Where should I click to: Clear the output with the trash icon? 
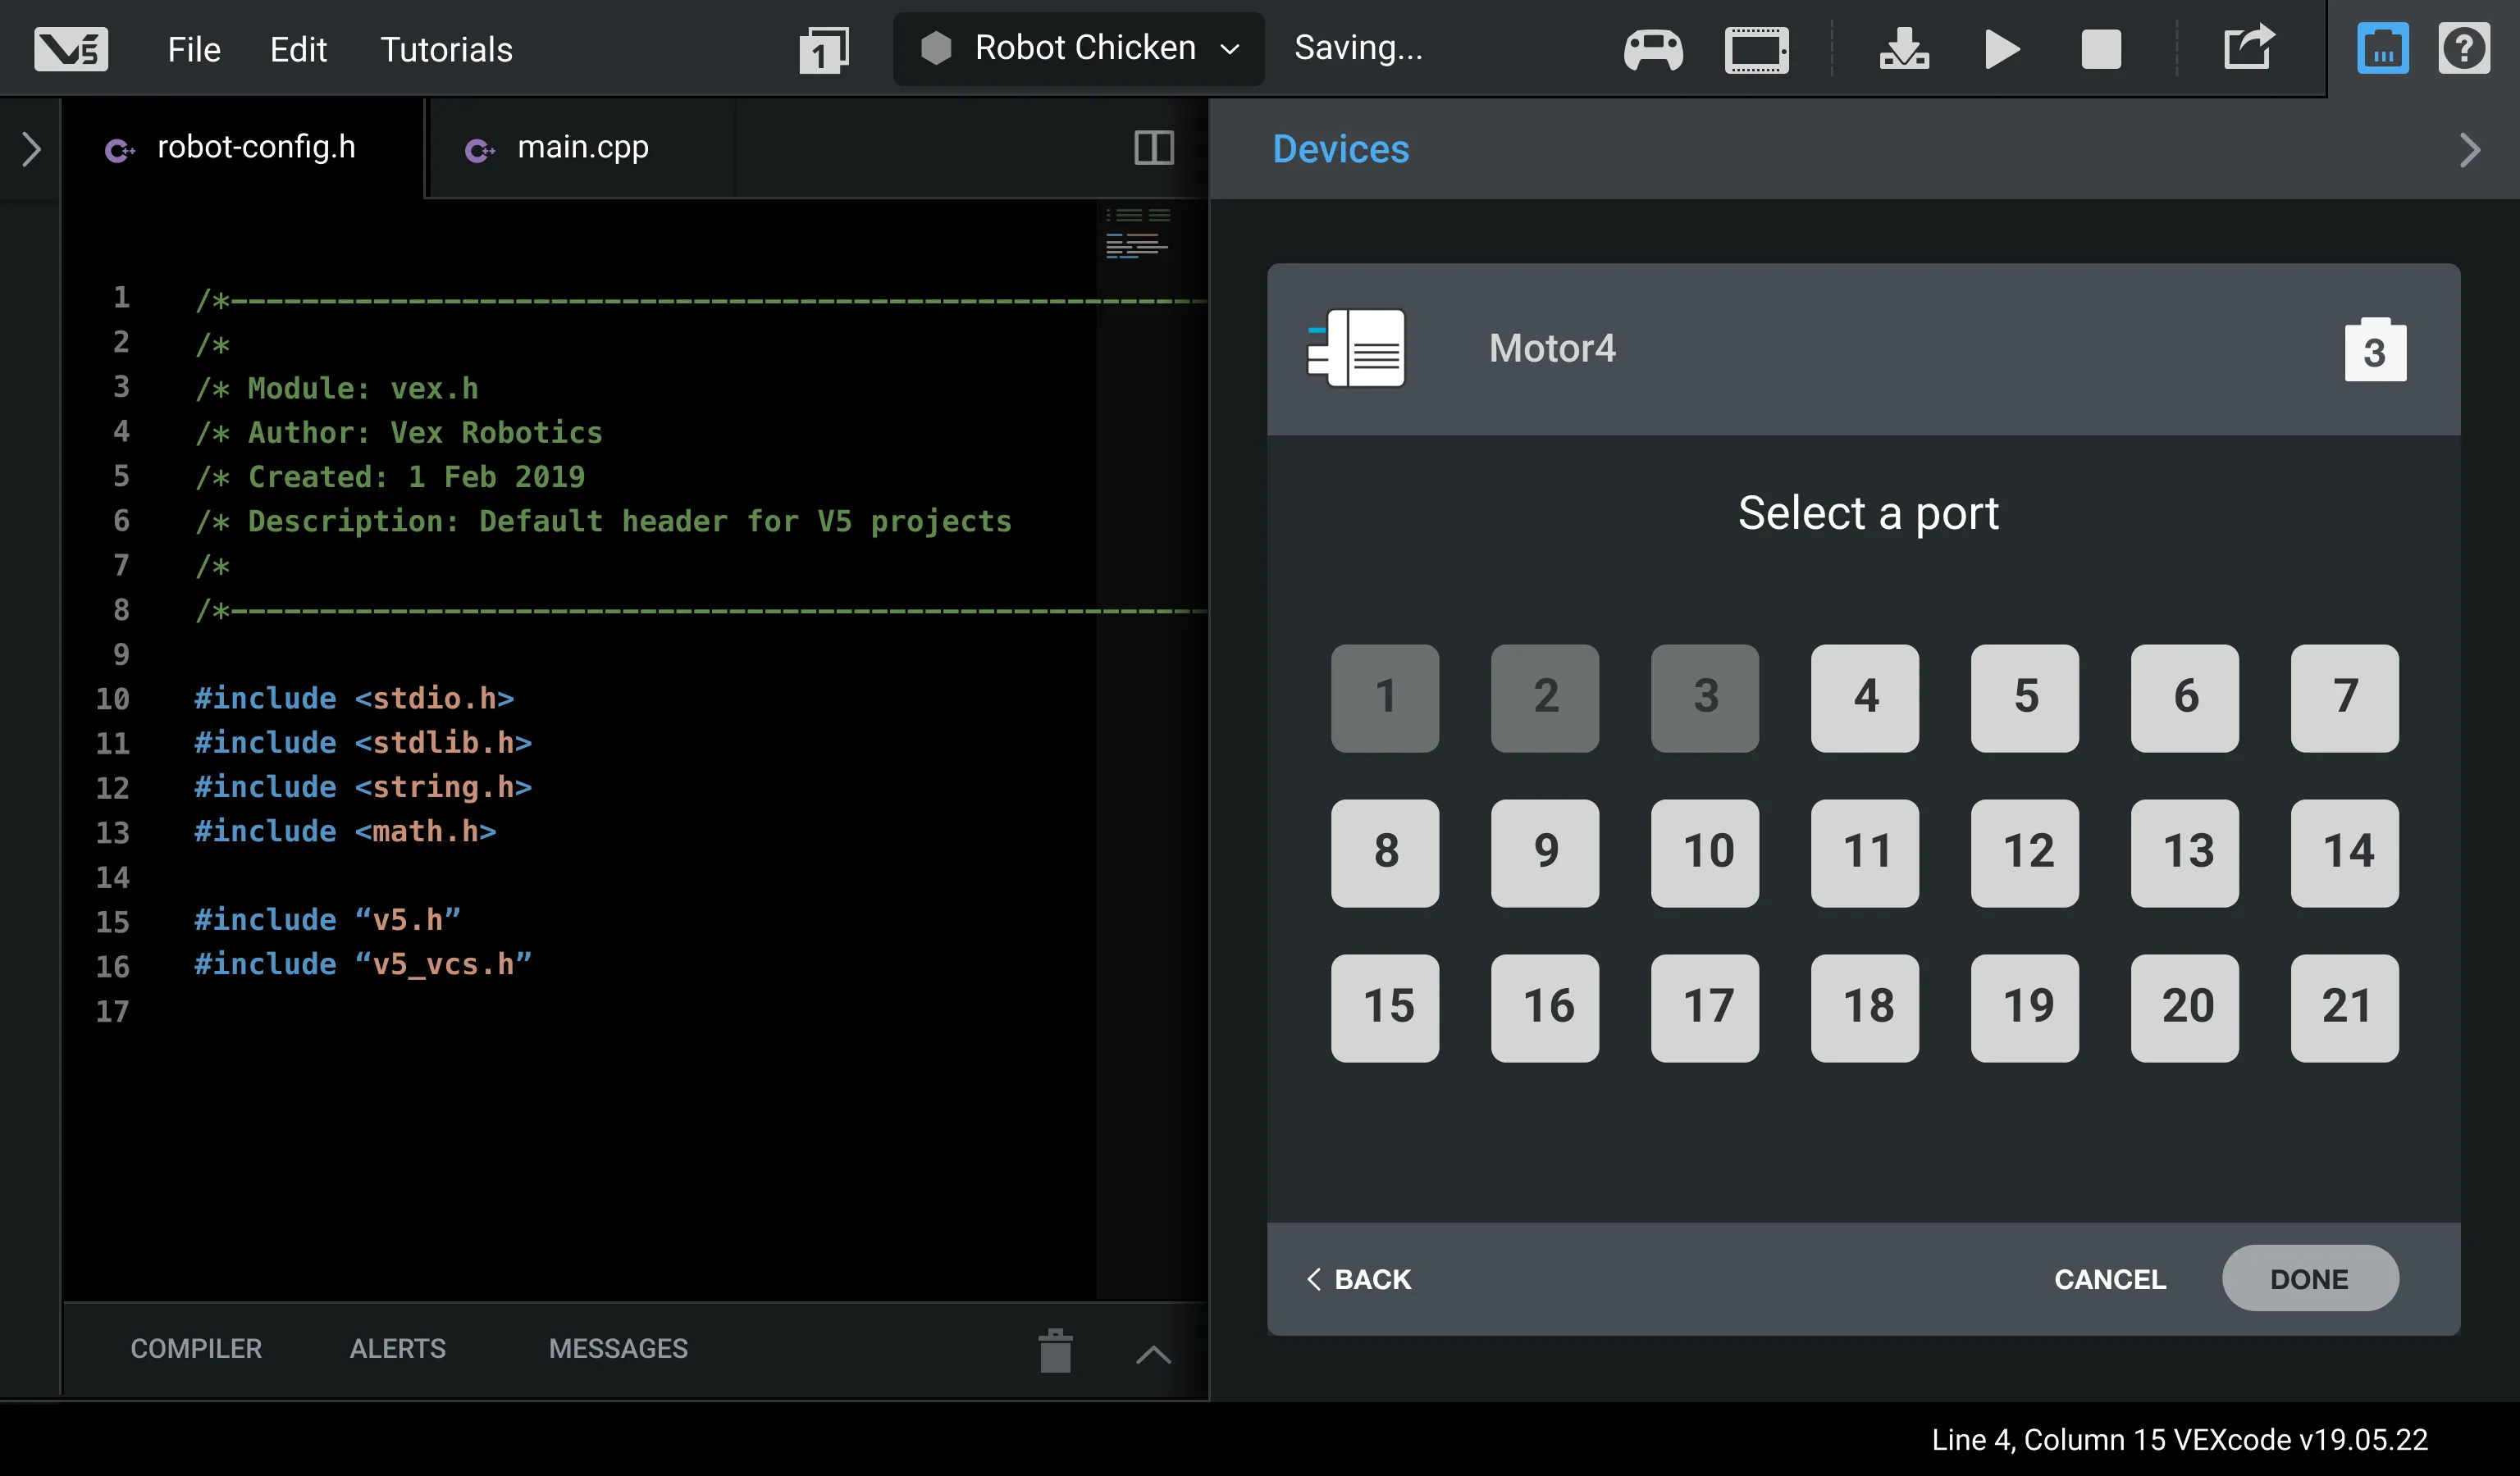(1055, 1351)
